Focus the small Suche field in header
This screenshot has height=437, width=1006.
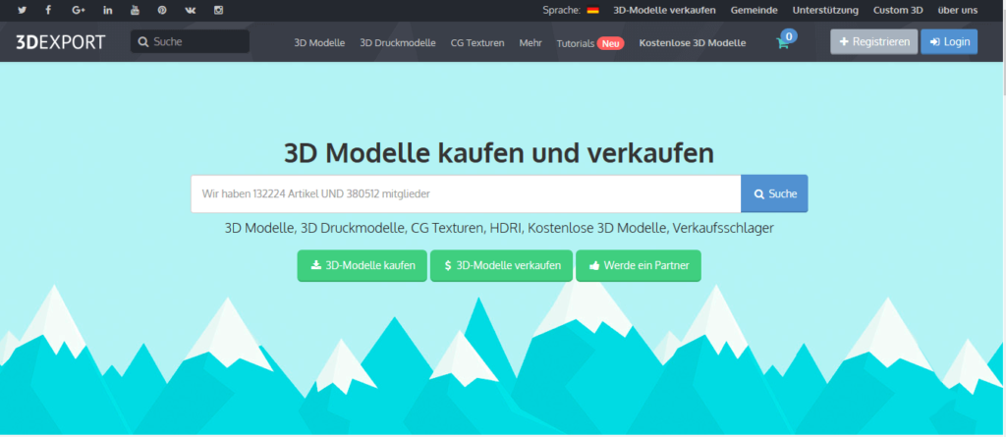click(190, 41)
